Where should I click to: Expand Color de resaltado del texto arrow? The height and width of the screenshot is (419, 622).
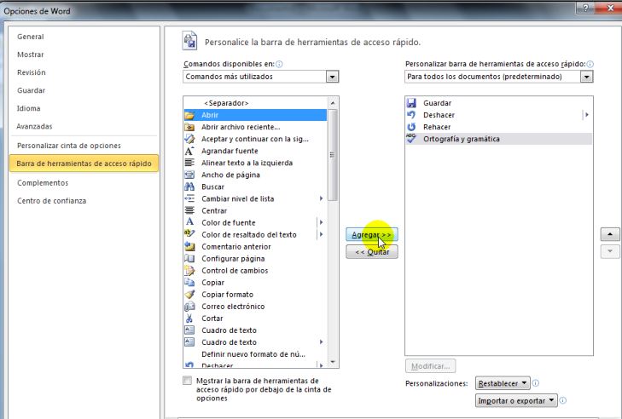point(322,234)
